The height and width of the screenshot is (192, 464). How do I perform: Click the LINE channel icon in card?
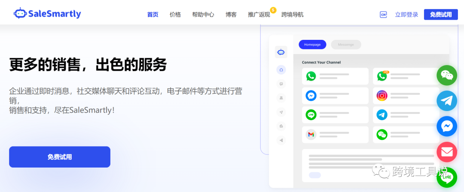point(311,115)
